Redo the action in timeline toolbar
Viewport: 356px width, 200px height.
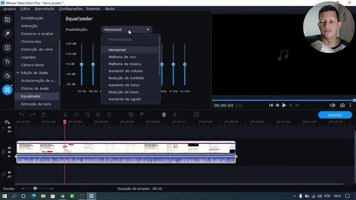[32, 115]
